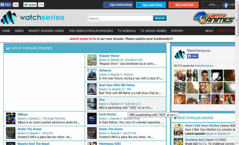The image size is (239, 145).
Task: Open the TV Schedule menu item
Action: click(x=127, y=31)
